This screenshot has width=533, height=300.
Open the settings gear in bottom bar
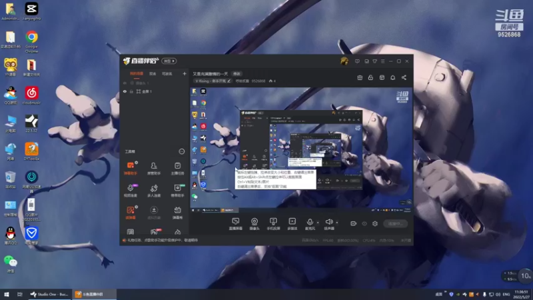375,223
